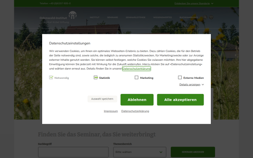Screen dimensions: 253x158
Task: Enable the Externe Medien checkbox
Action: pos(180,78)
